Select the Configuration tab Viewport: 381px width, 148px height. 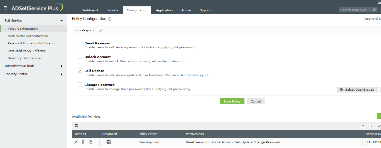[137, 10]
